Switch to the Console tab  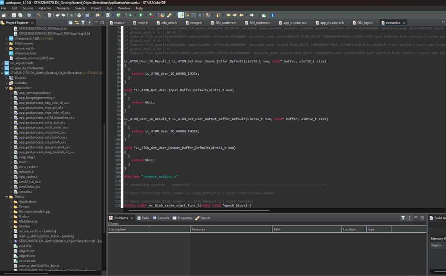tap(163, 218)
